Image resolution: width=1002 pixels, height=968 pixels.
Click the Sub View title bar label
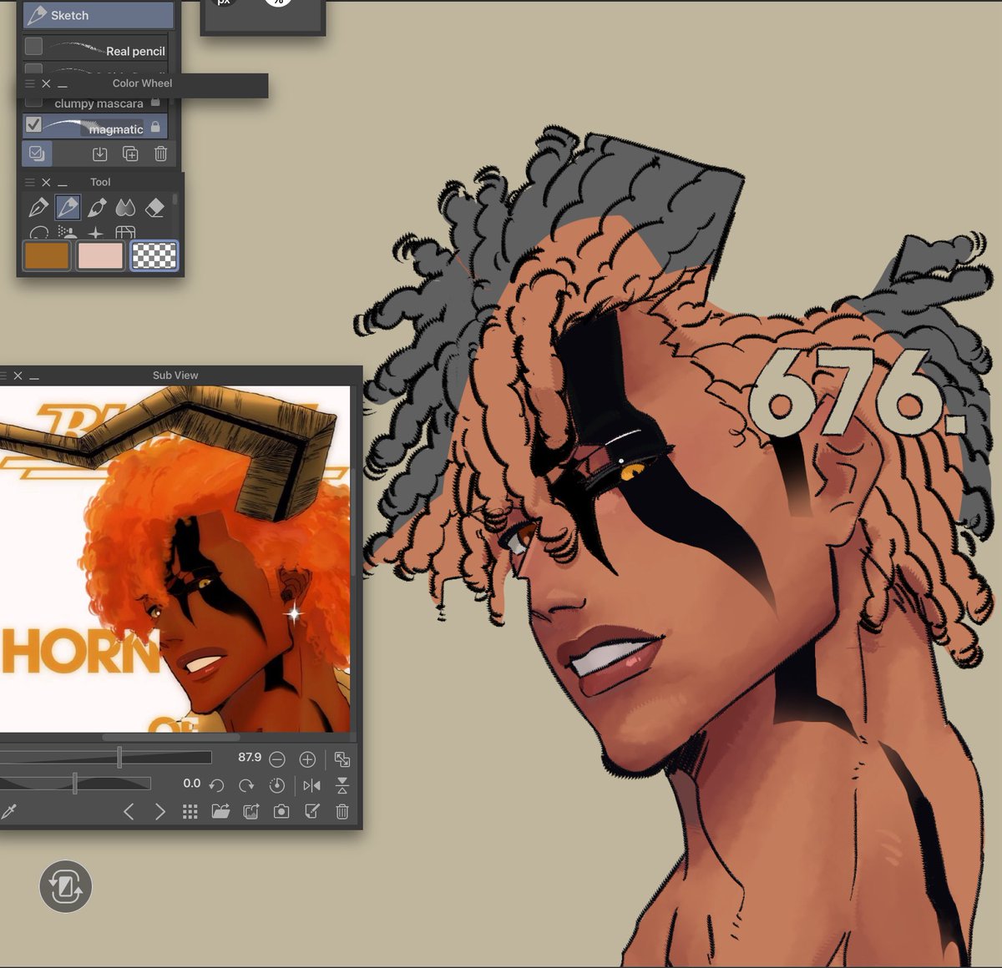point(175,376)
